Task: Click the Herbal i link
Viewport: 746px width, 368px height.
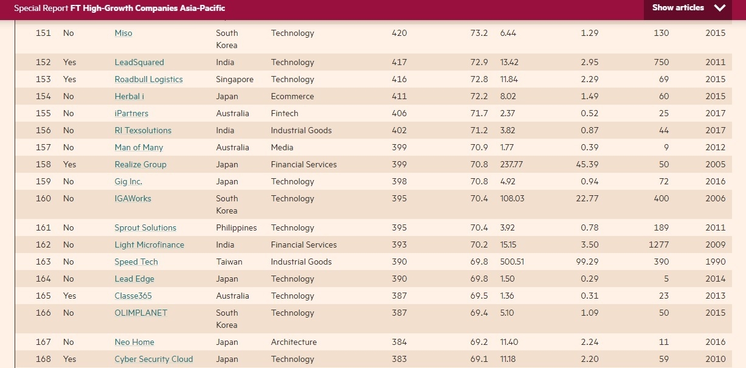Action: (x=130, y=97)
